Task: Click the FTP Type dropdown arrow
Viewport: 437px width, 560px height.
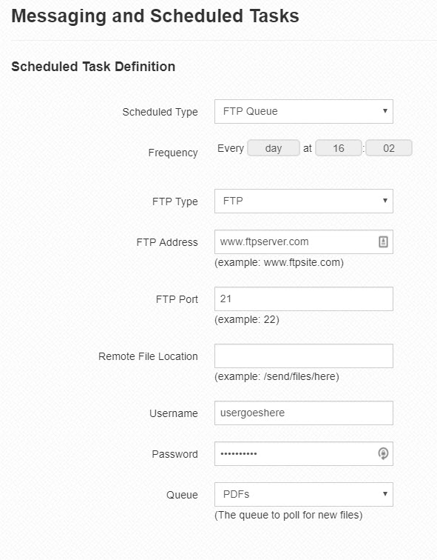Action: click(x=385, y=201)
